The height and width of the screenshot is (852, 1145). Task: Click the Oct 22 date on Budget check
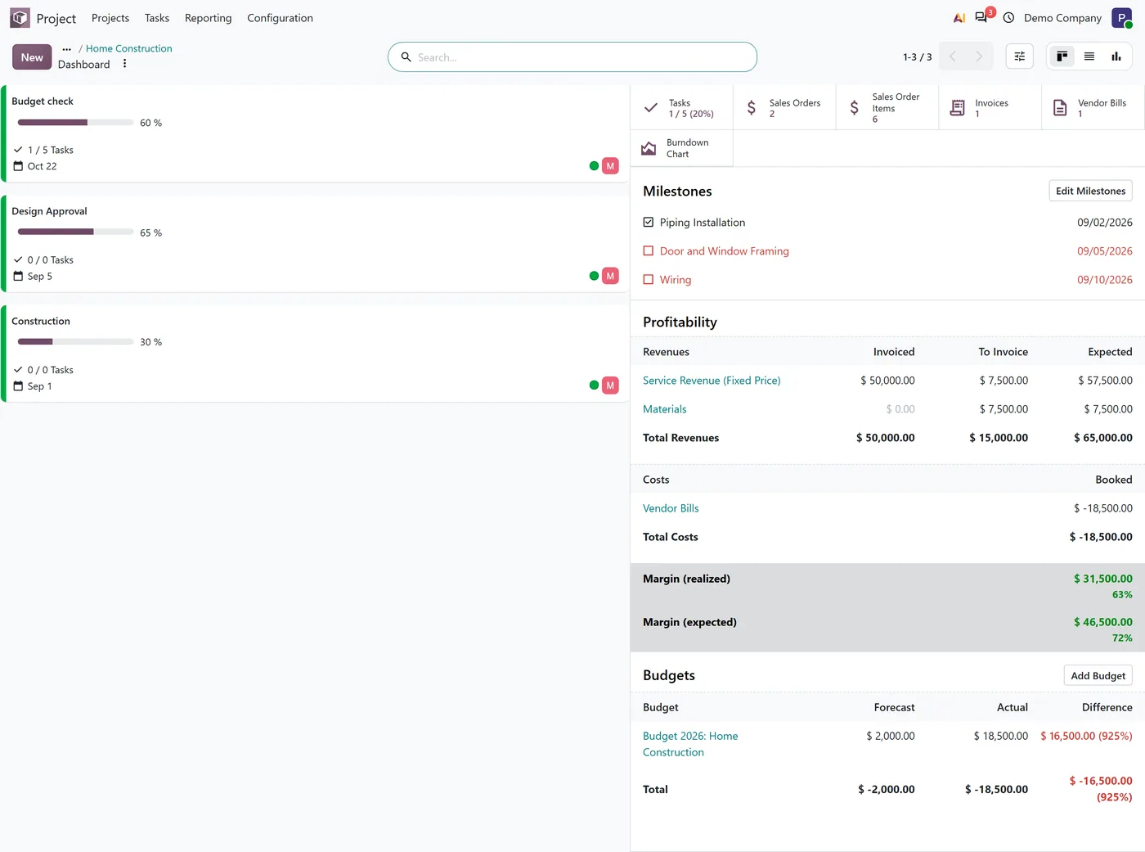pos(43,166)
